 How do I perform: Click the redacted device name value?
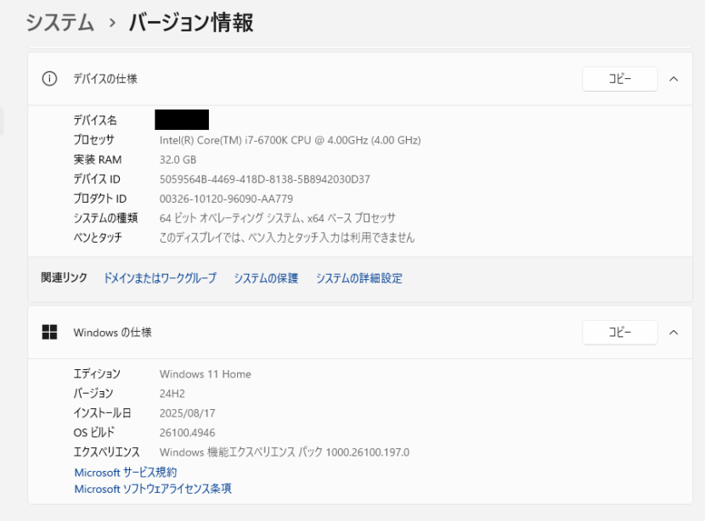(182, 120)
